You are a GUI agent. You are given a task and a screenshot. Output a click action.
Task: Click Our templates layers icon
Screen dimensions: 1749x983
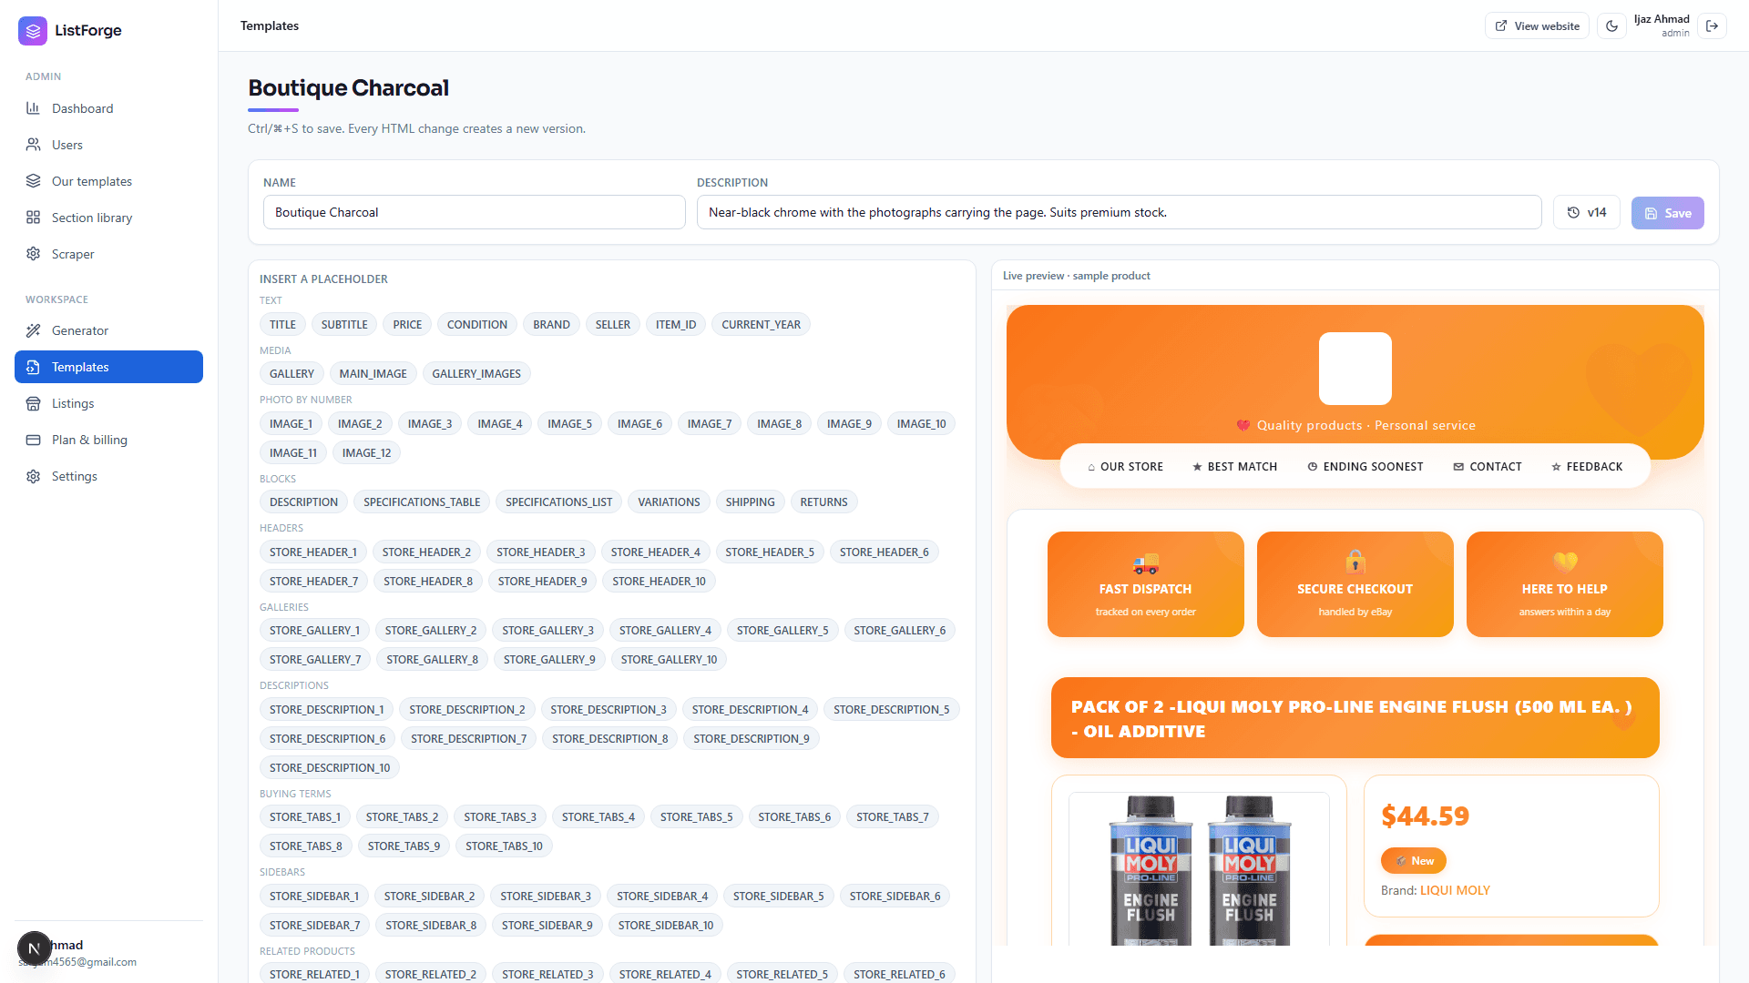pyautogui.click(x=34, y=181)
